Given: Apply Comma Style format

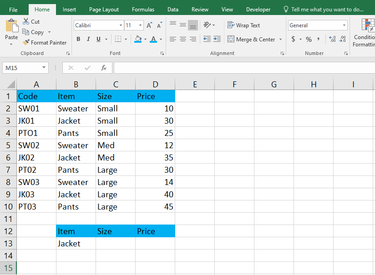Looking at the screenshot, I should tap(318, 39).
